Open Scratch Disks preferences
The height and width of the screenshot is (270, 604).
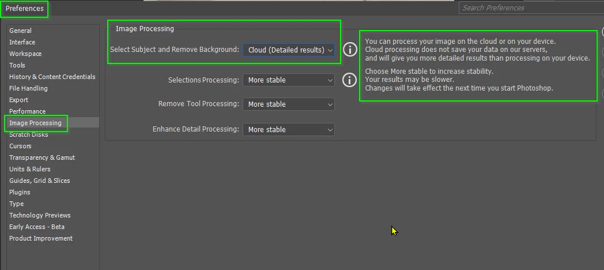(28, 134)
